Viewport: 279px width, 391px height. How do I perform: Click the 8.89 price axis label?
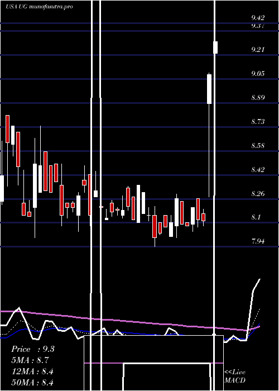258,98
